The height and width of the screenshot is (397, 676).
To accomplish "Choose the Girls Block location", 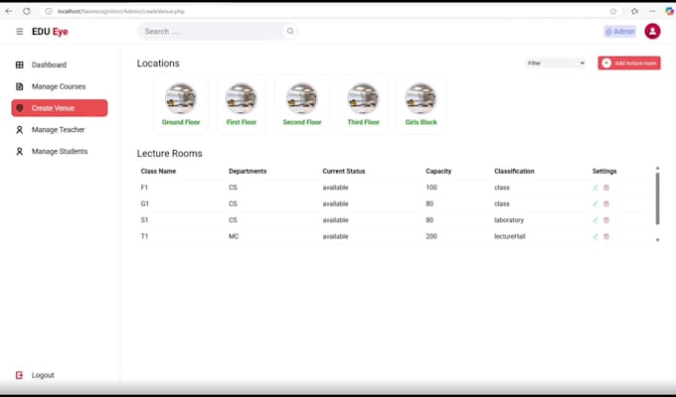I will 421,104.
